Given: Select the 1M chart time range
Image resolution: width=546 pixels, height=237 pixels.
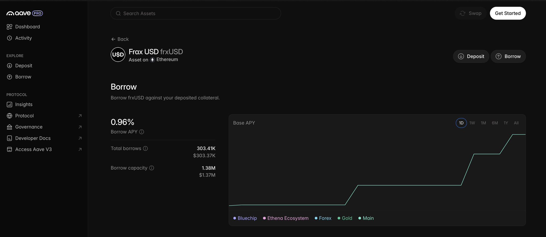Looking at the screenshot, I should (x=483, y=123).
